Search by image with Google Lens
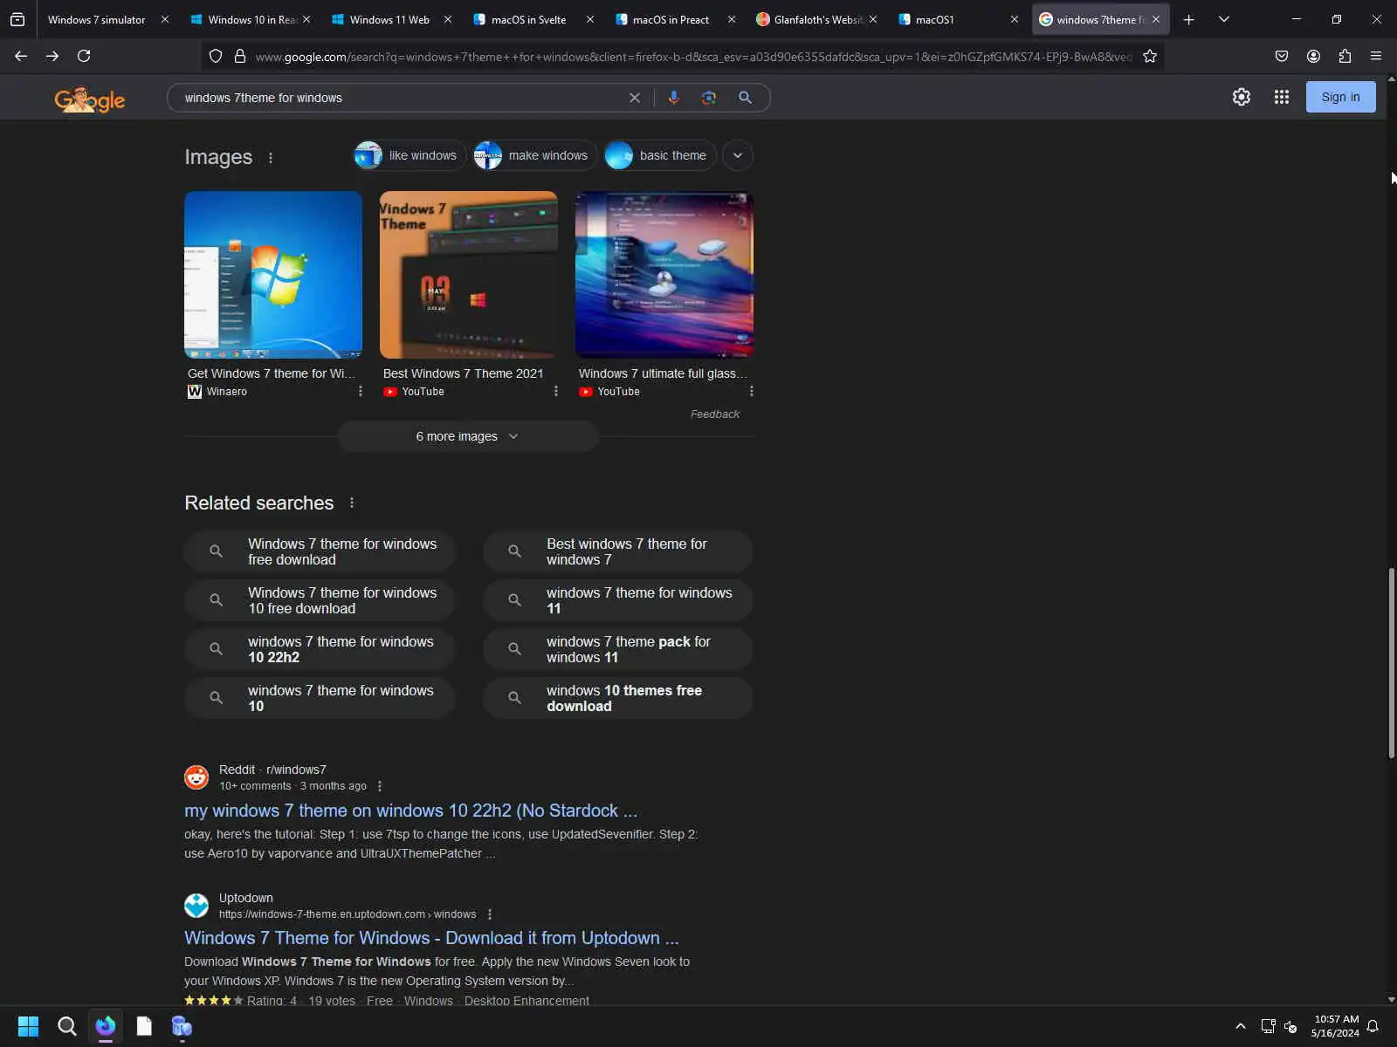Viewport: 1397px width, 1047px height. coord(709,98)
